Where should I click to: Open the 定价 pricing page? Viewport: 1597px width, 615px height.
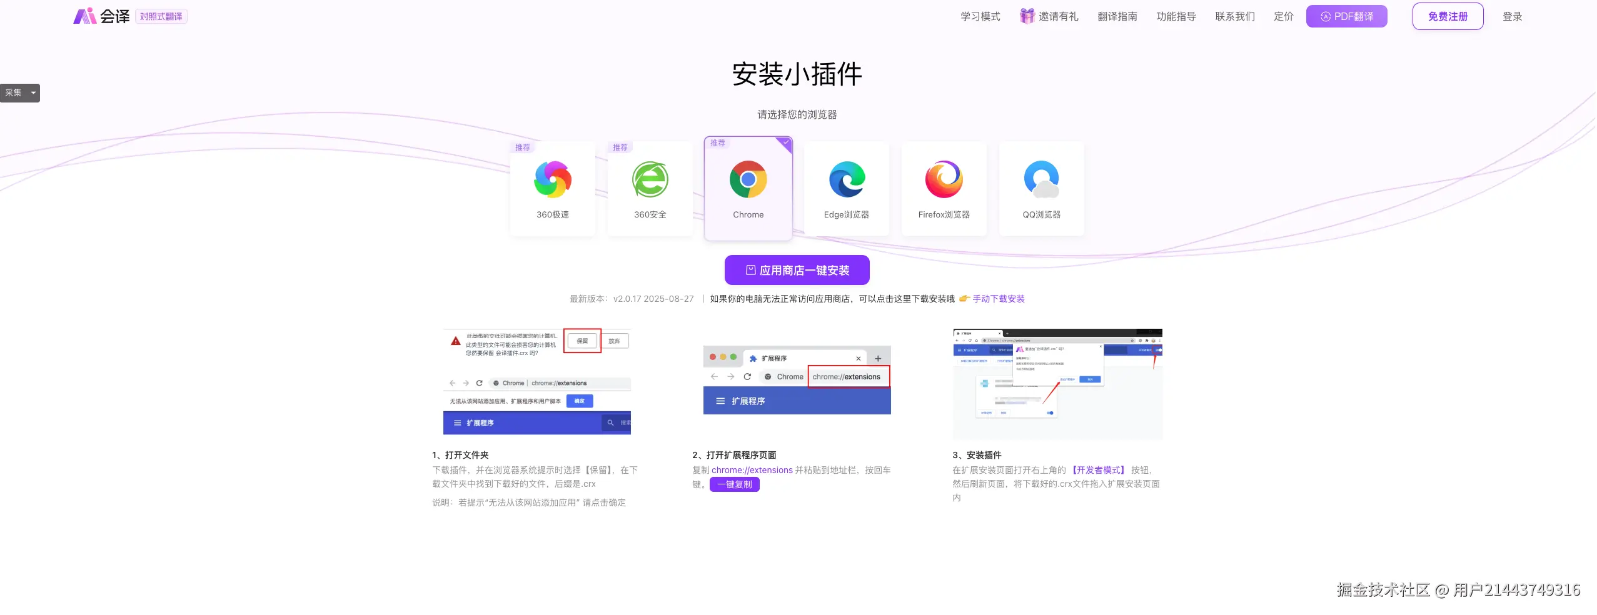click(x=1284, y=16)
